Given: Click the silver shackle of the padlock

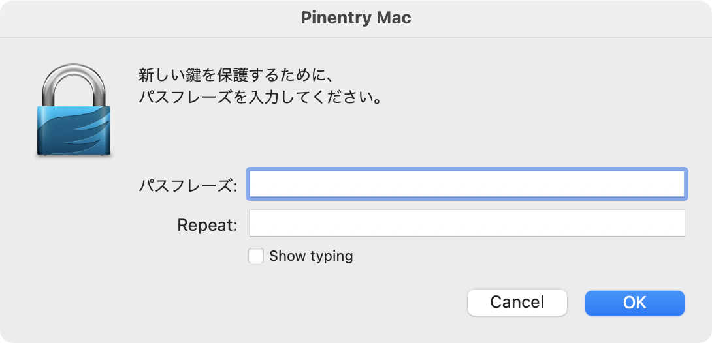Looking at the screenshot, I should point(74,85).
